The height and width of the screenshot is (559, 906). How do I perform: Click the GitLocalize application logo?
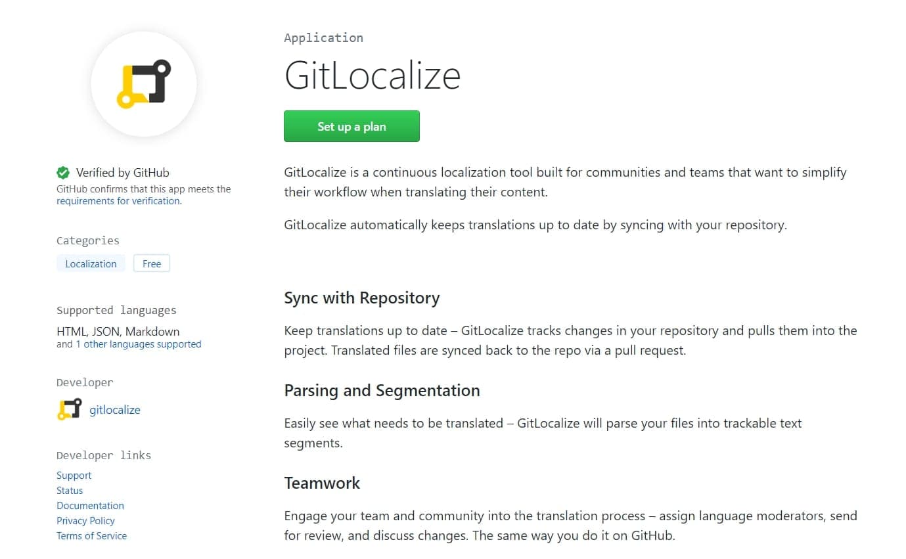pos(143,83)
